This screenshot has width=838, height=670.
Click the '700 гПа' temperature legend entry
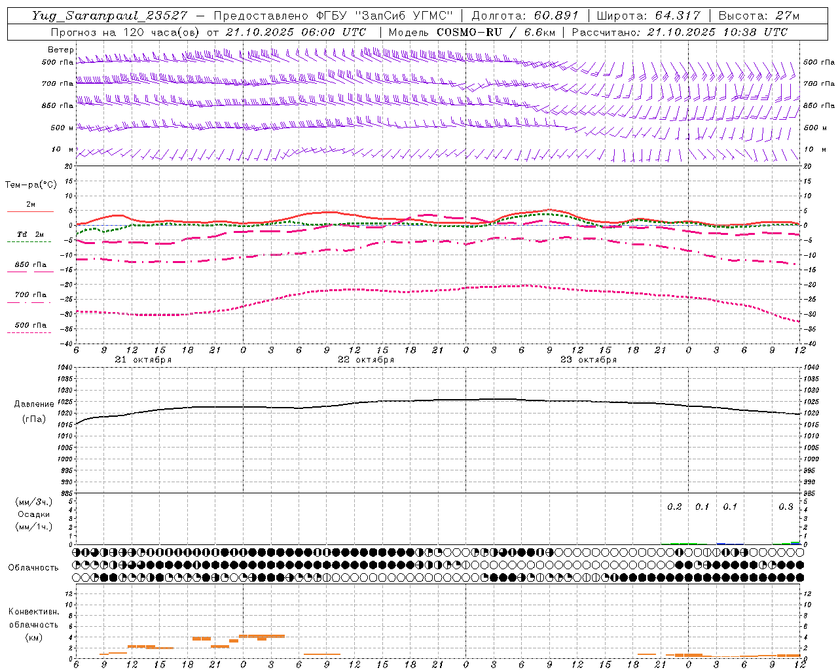[x=30, y=295]
